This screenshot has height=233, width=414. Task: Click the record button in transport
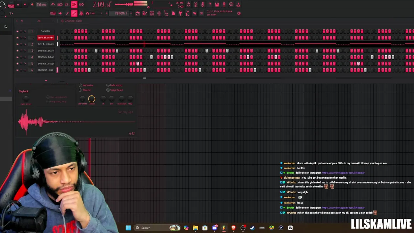point(32,5)
